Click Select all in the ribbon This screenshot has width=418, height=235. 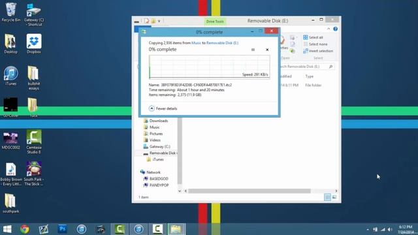point(313,38)
